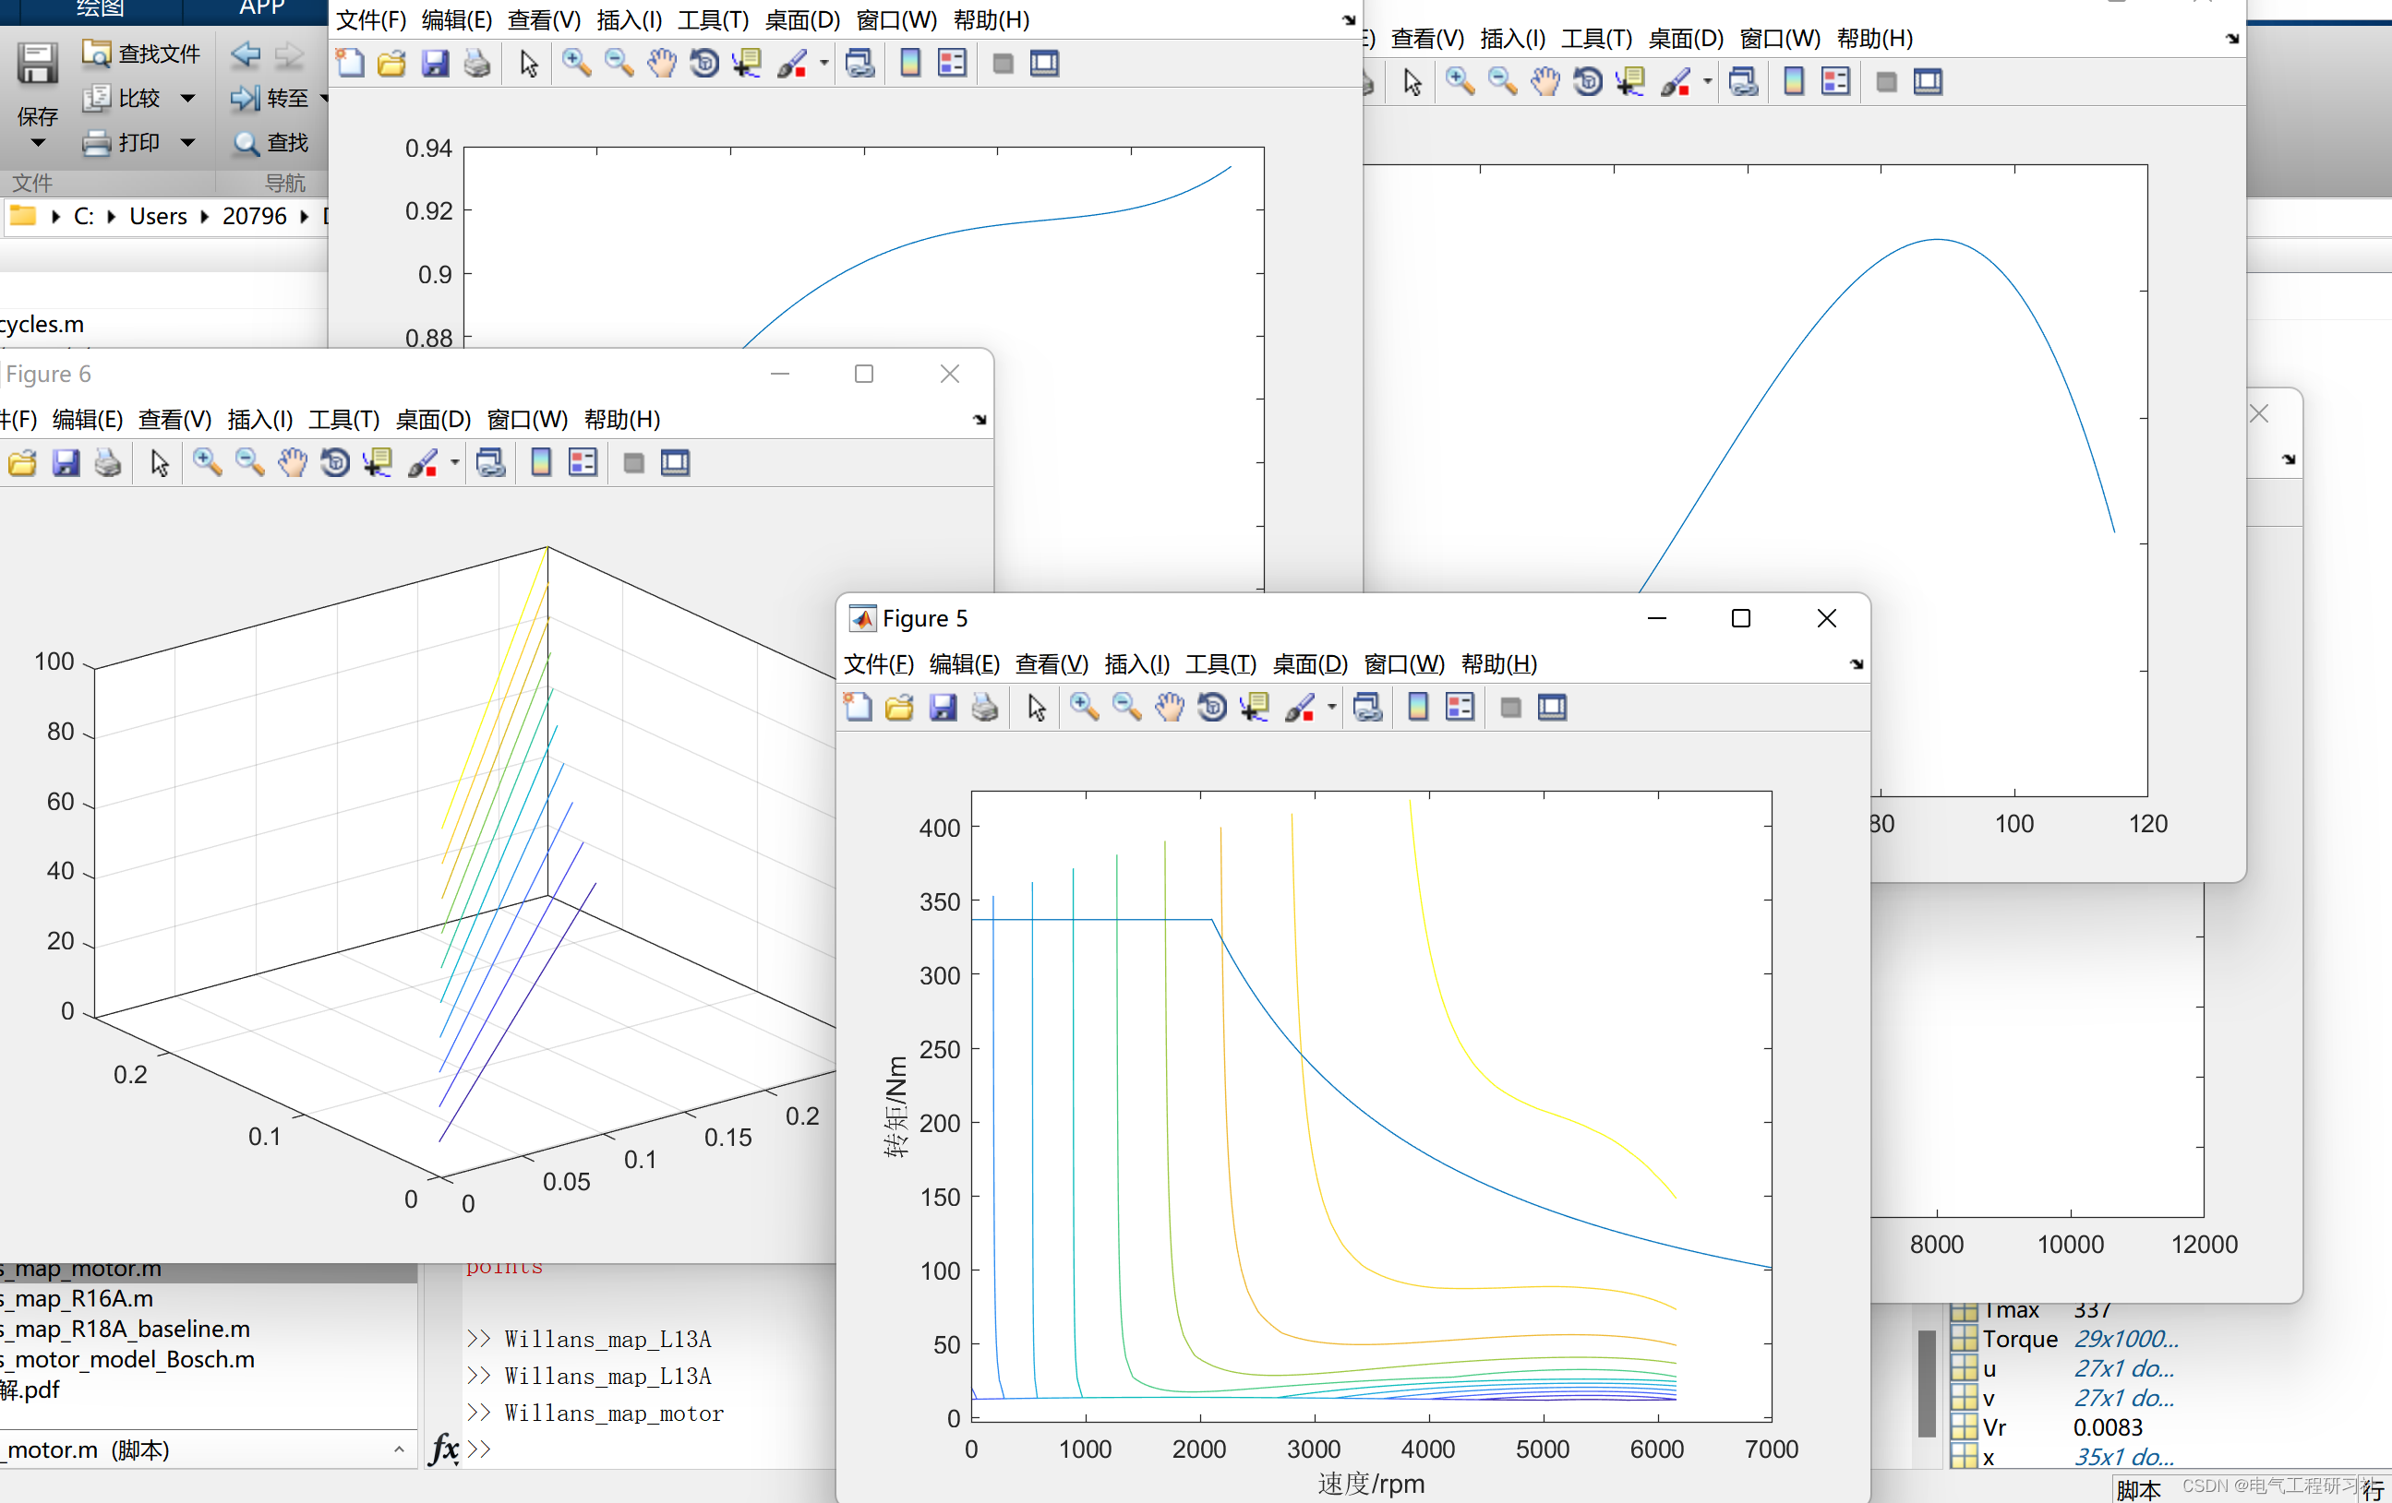Image resolution: width=2392 pixels, height=1503 pixels.
Task: Open the 比较 dropdown arrow
Action: 187,99
